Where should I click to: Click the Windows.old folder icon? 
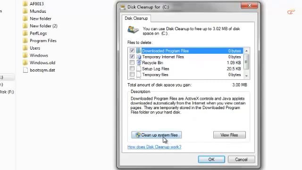pyautogui.click(x=25, y=63)
